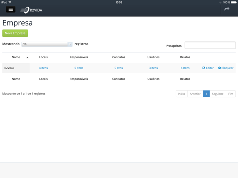Select page 1 in pagination
This screenshot has height=178, width=238.
(206, 94)
